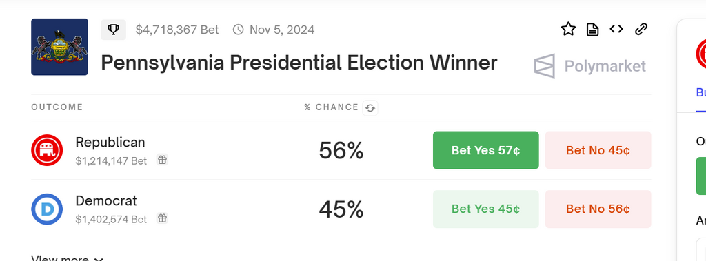The image size is (706, 261).
Task: Click Bet Yes 45¢ for Democrat
Action: (486, 209)
